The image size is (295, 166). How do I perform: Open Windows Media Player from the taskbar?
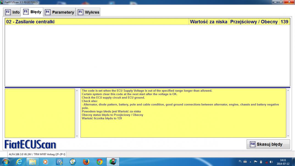click(45, 162)
